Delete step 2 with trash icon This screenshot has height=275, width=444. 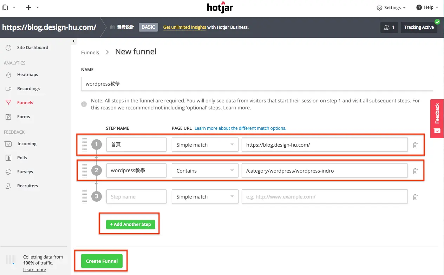[x=415, y=171]
